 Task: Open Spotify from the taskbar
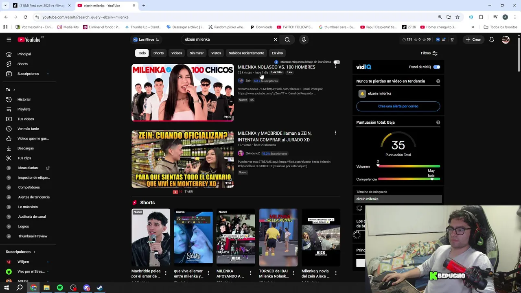pyautogui.click(x=60, y=288)
